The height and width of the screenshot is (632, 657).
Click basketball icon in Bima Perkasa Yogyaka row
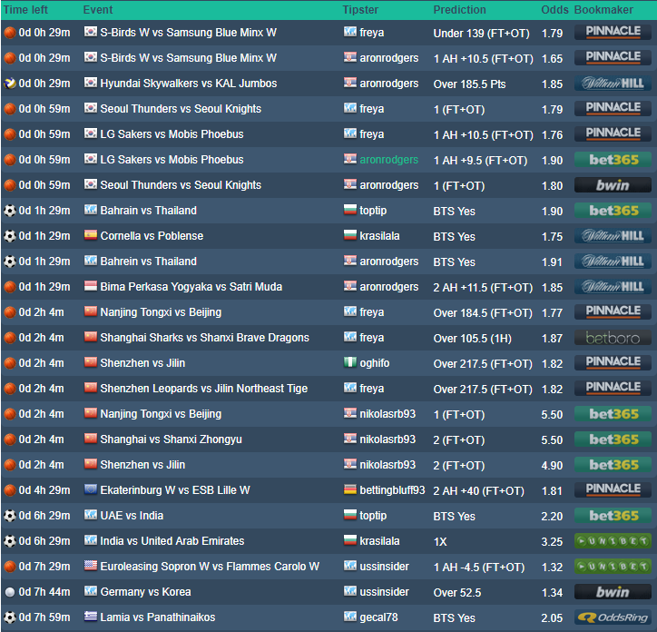10,287
